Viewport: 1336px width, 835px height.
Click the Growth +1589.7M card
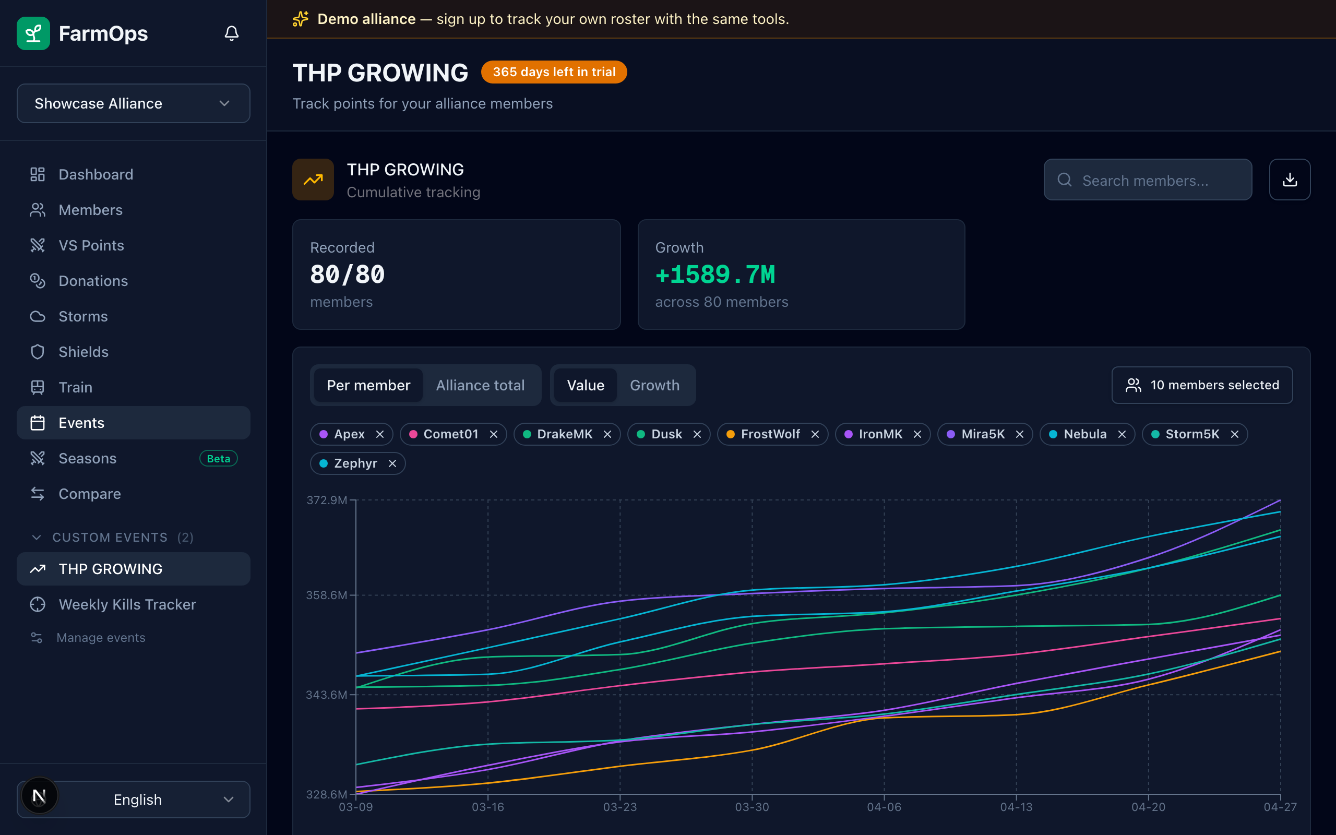pyautogui.click(x=801, y=275)
